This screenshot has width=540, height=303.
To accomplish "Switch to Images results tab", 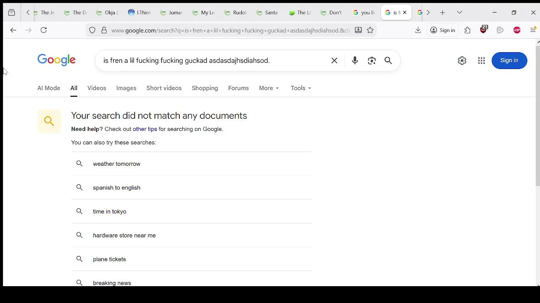I will [x=126, y=88].
